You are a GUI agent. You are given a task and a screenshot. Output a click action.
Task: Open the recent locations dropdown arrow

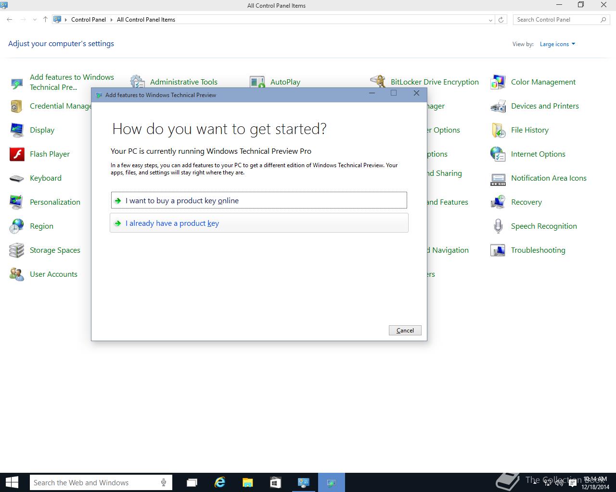coord(35,20)
